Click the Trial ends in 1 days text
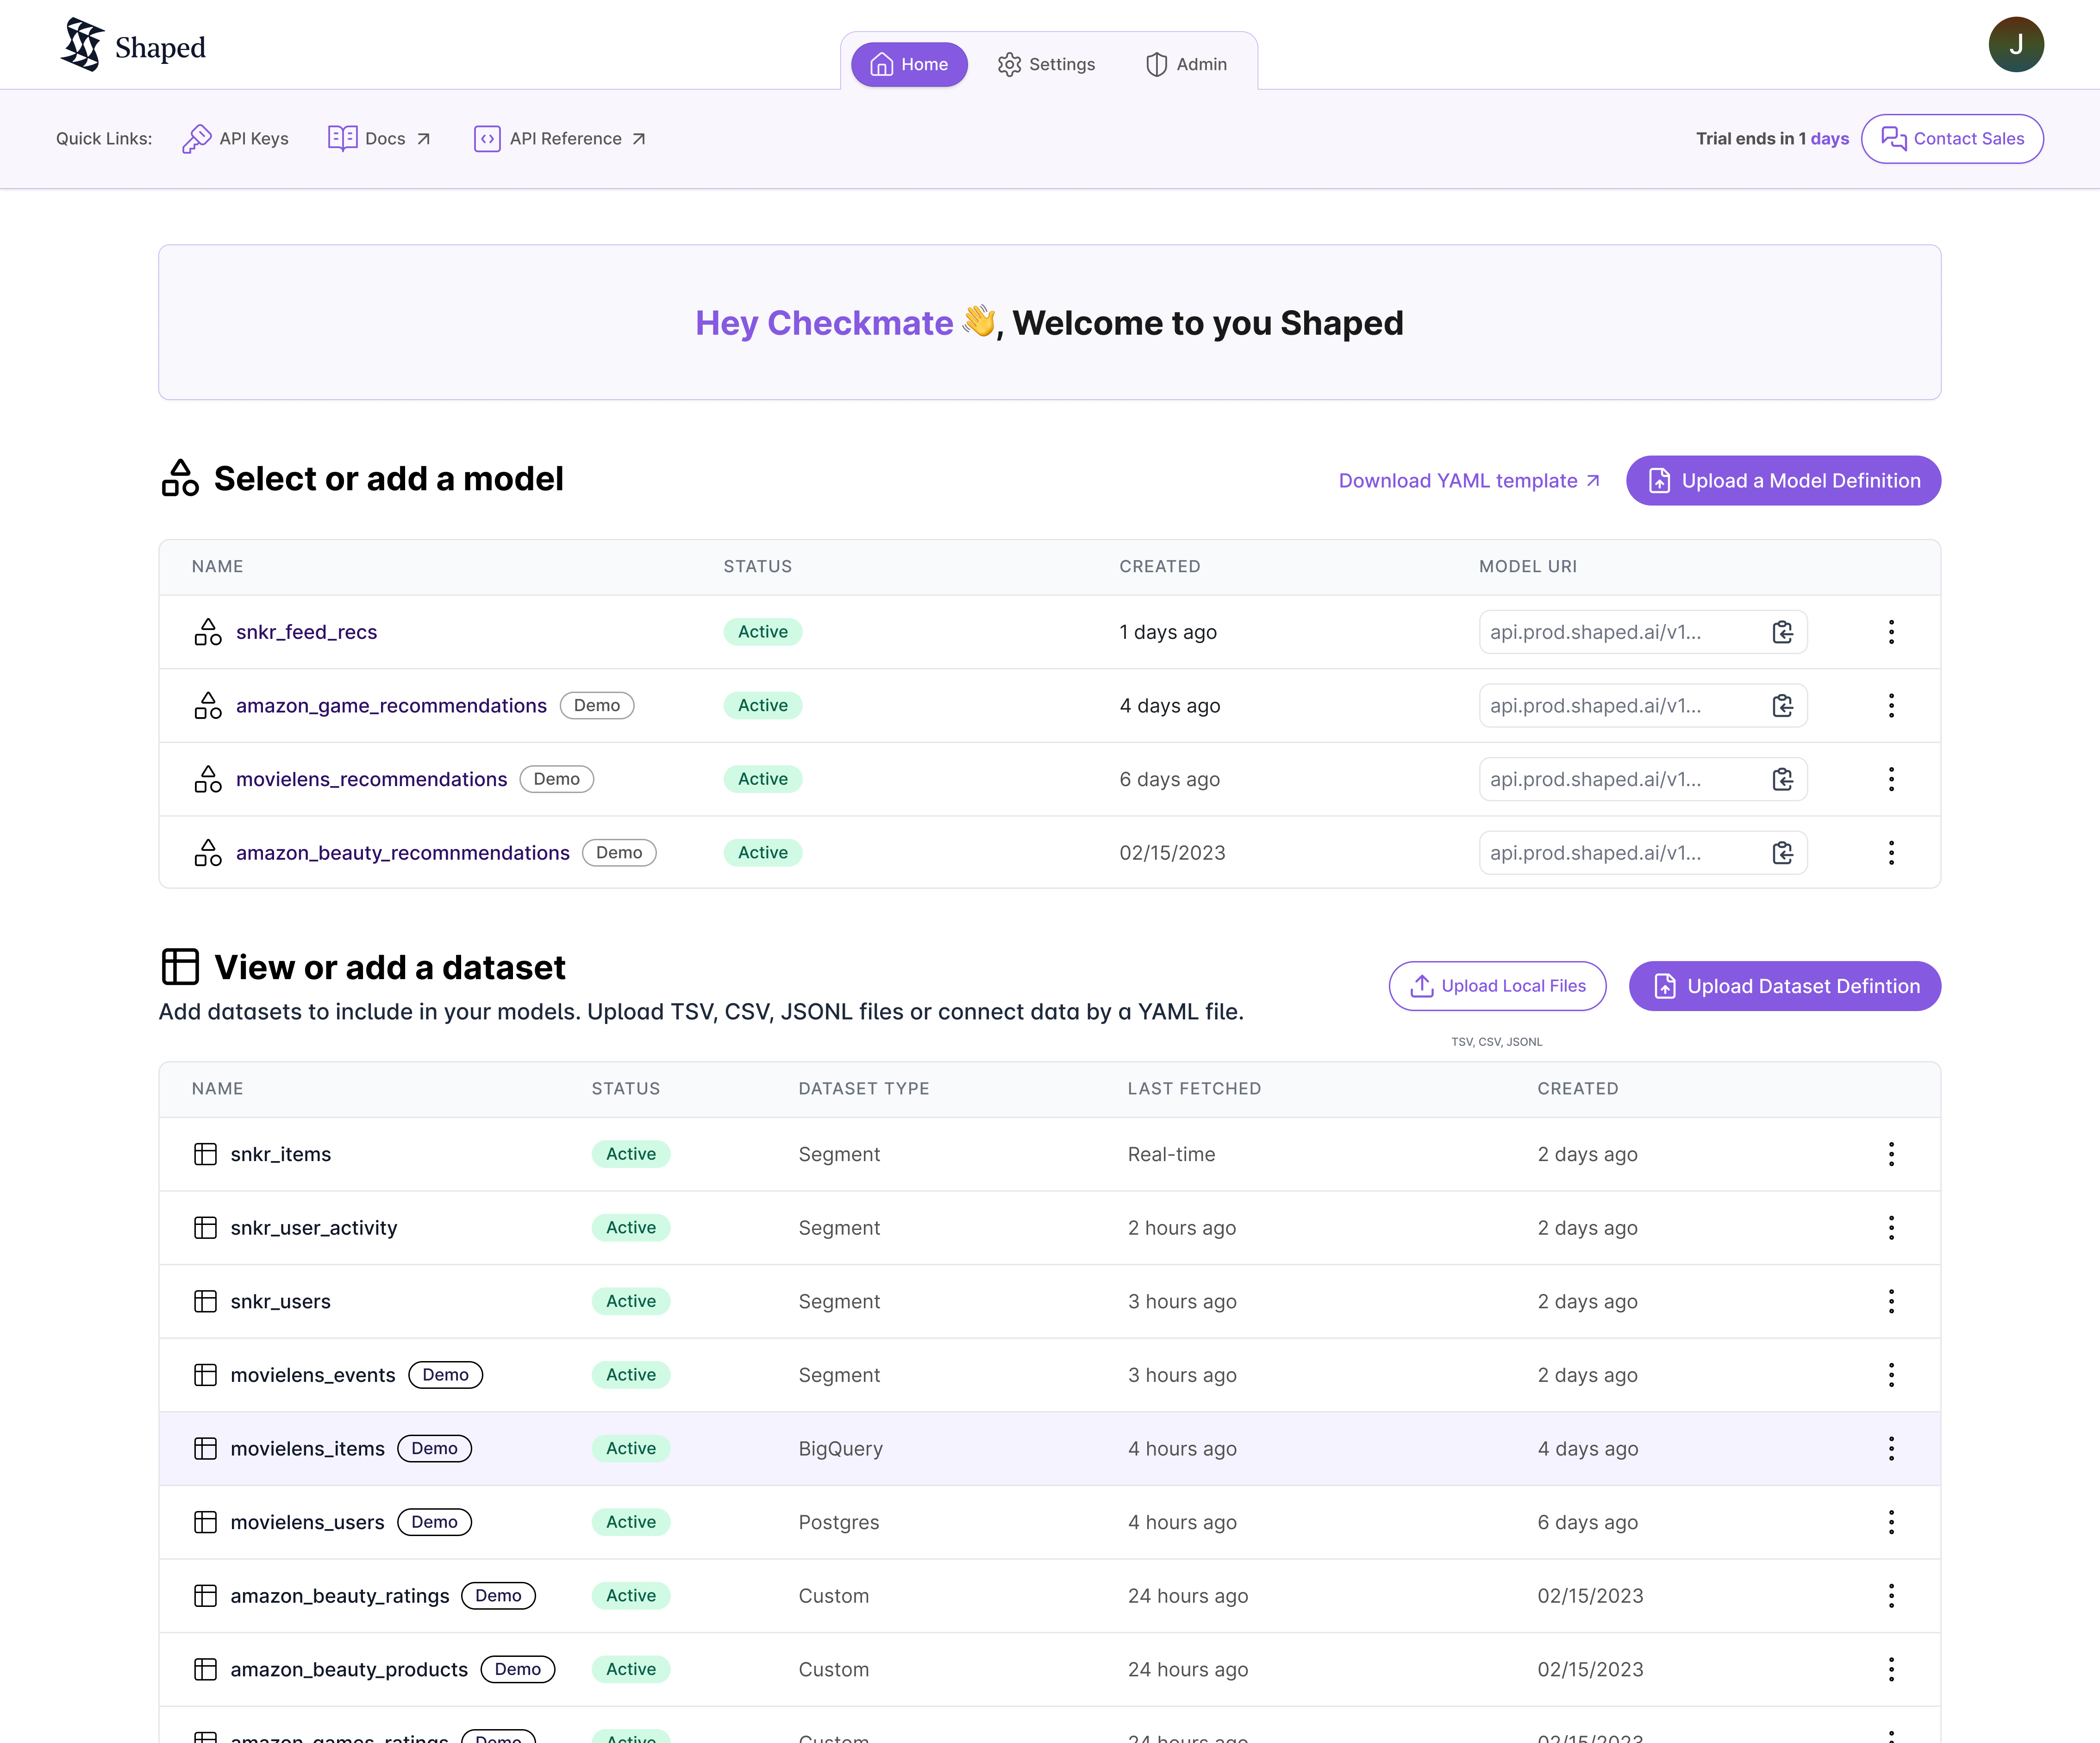Viewport: 2100px width, 1743px height. [1772, 139]
